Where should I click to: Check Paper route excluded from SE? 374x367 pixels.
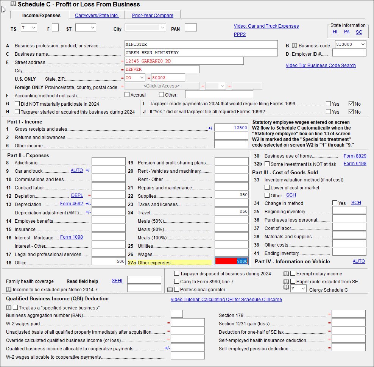click(x=293, y=281)
